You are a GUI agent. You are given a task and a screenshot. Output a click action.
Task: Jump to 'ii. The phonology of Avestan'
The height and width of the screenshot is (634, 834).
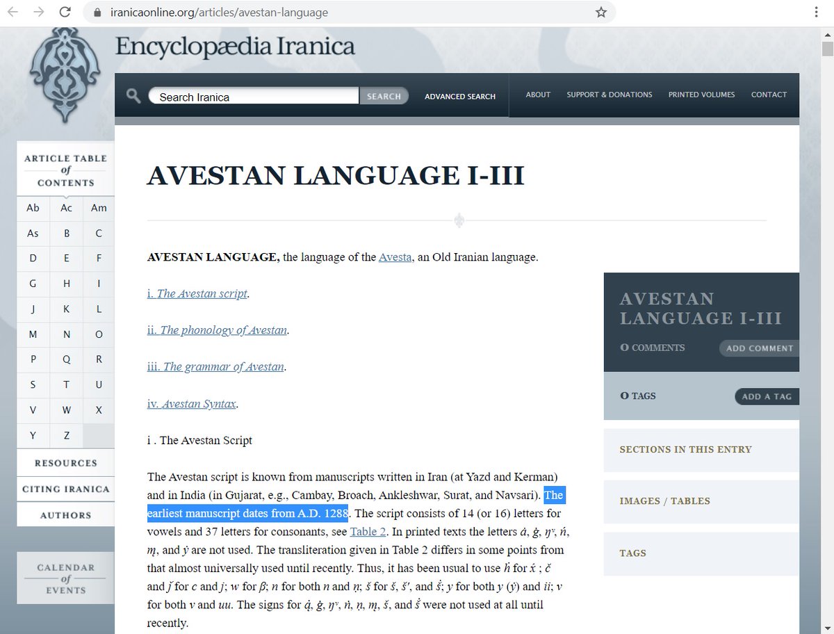[x=217, y=330]
